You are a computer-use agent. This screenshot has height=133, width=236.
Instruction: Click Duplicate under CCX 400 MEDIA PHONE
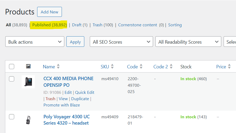(80, 99)
